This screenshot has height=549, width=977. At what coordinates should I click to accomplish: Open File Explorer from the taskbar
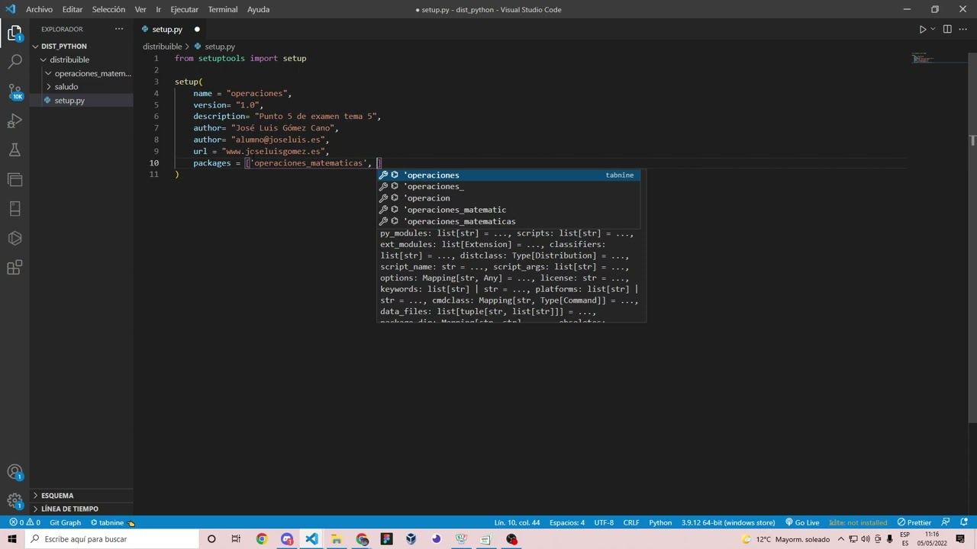(337, 539)
